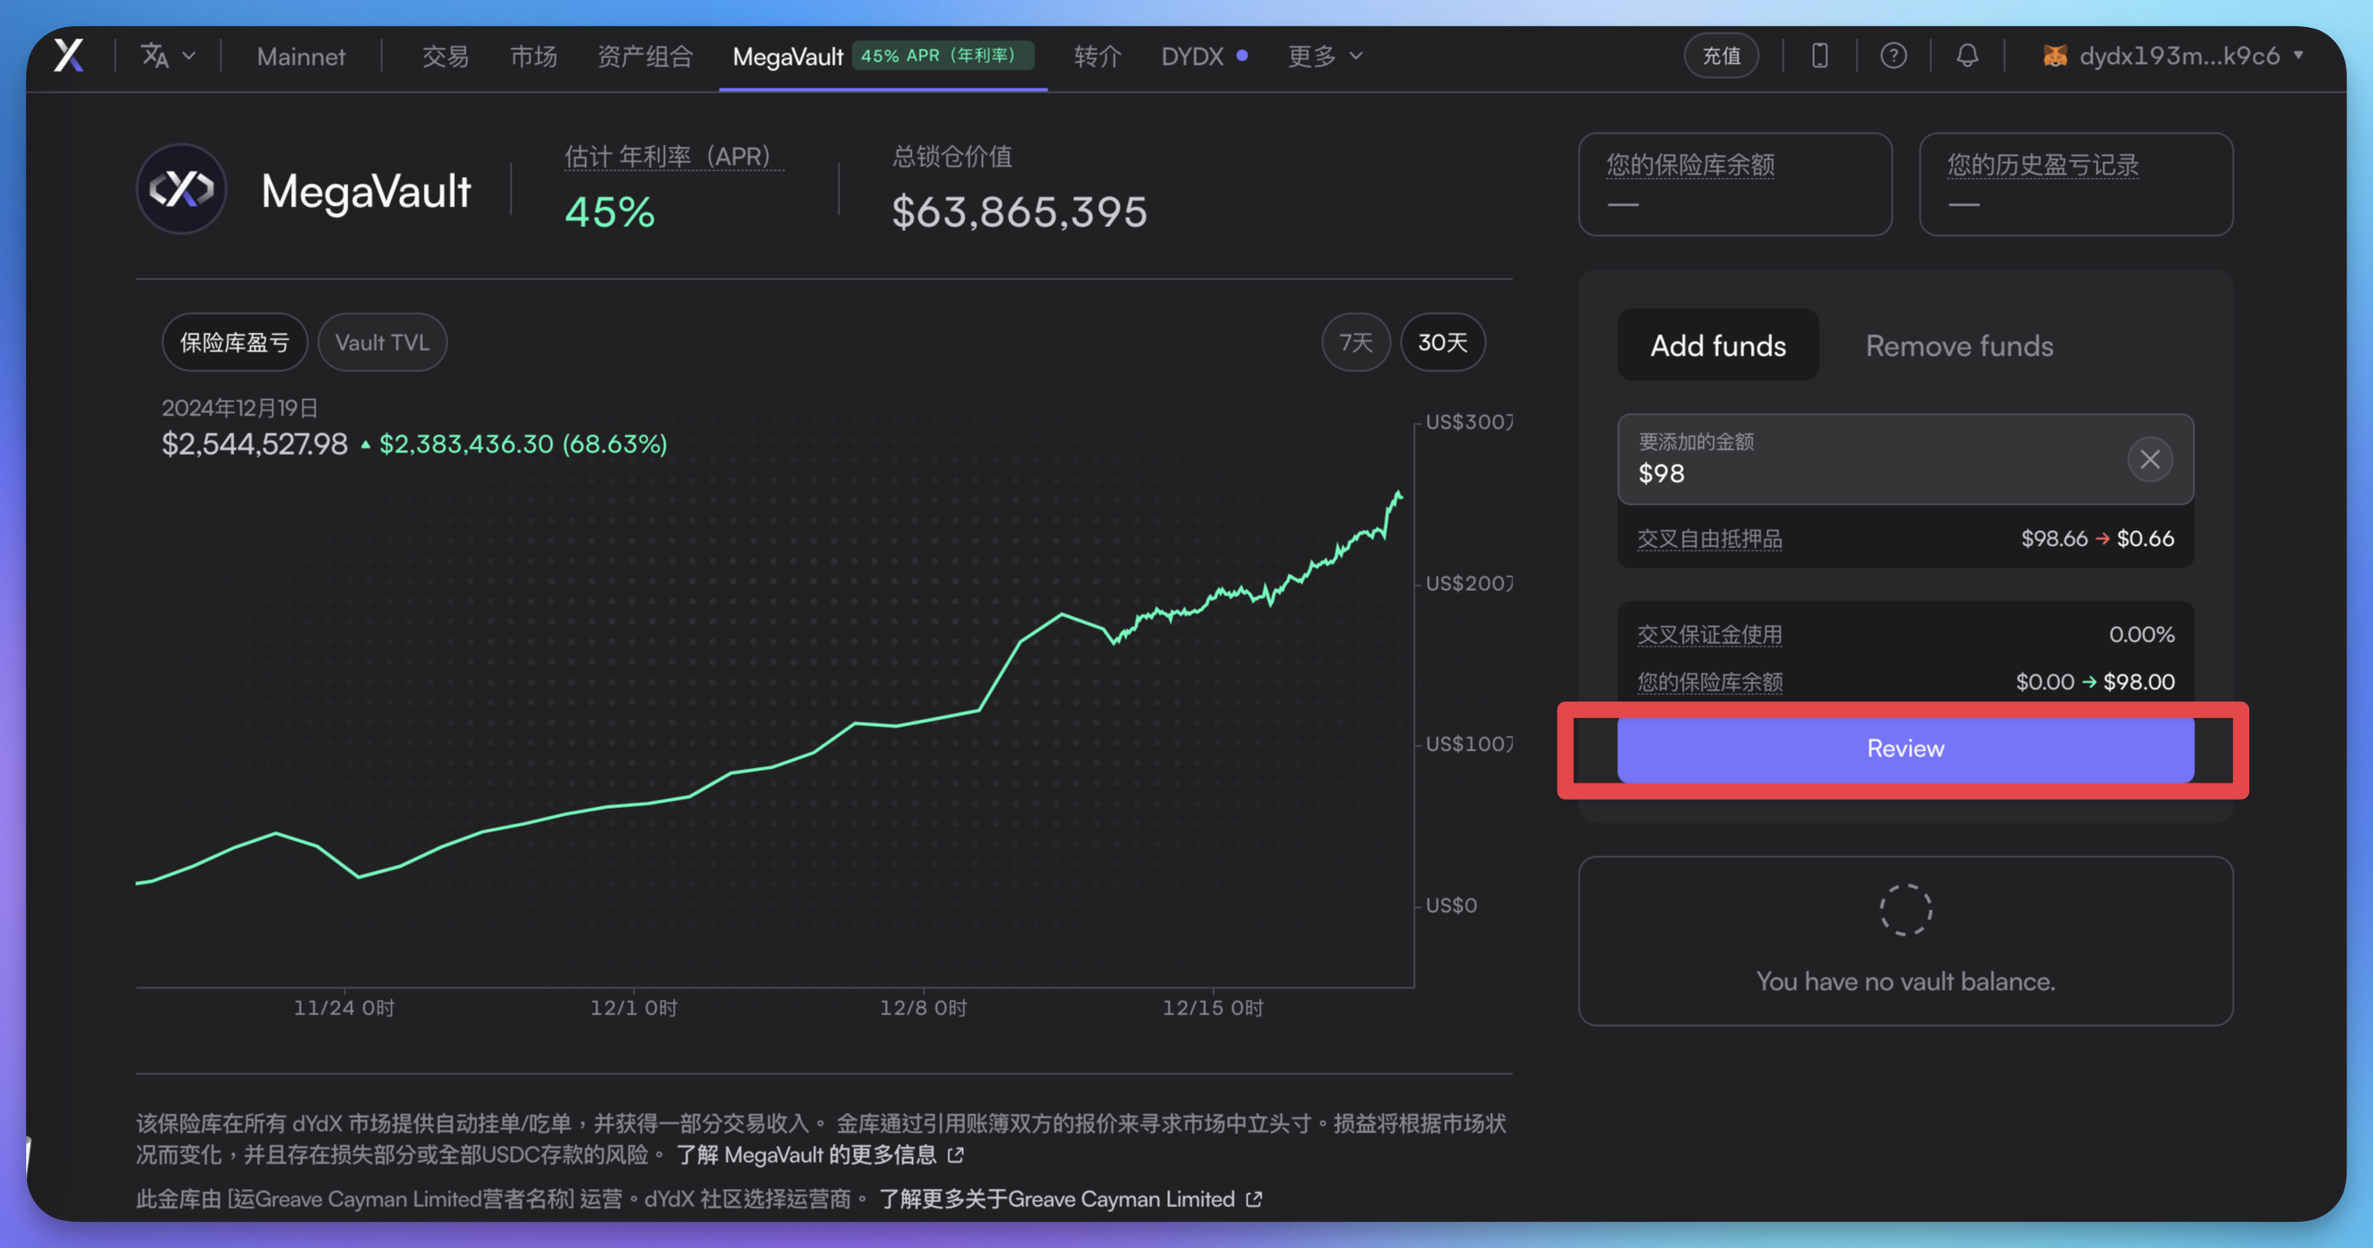
Task: Click the 总锁仓价值 label
Action: 952,157
